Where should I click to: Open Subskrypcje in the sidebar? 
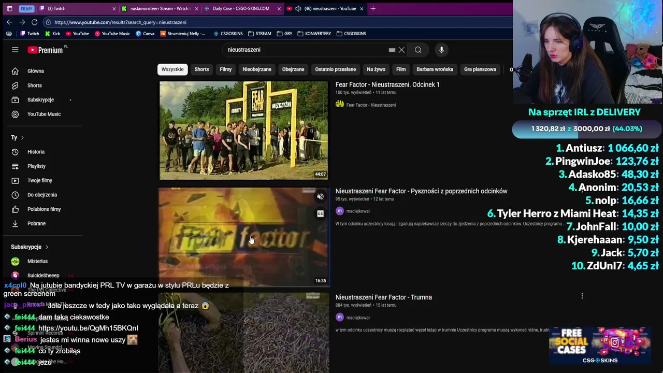(x=41, y=99)
